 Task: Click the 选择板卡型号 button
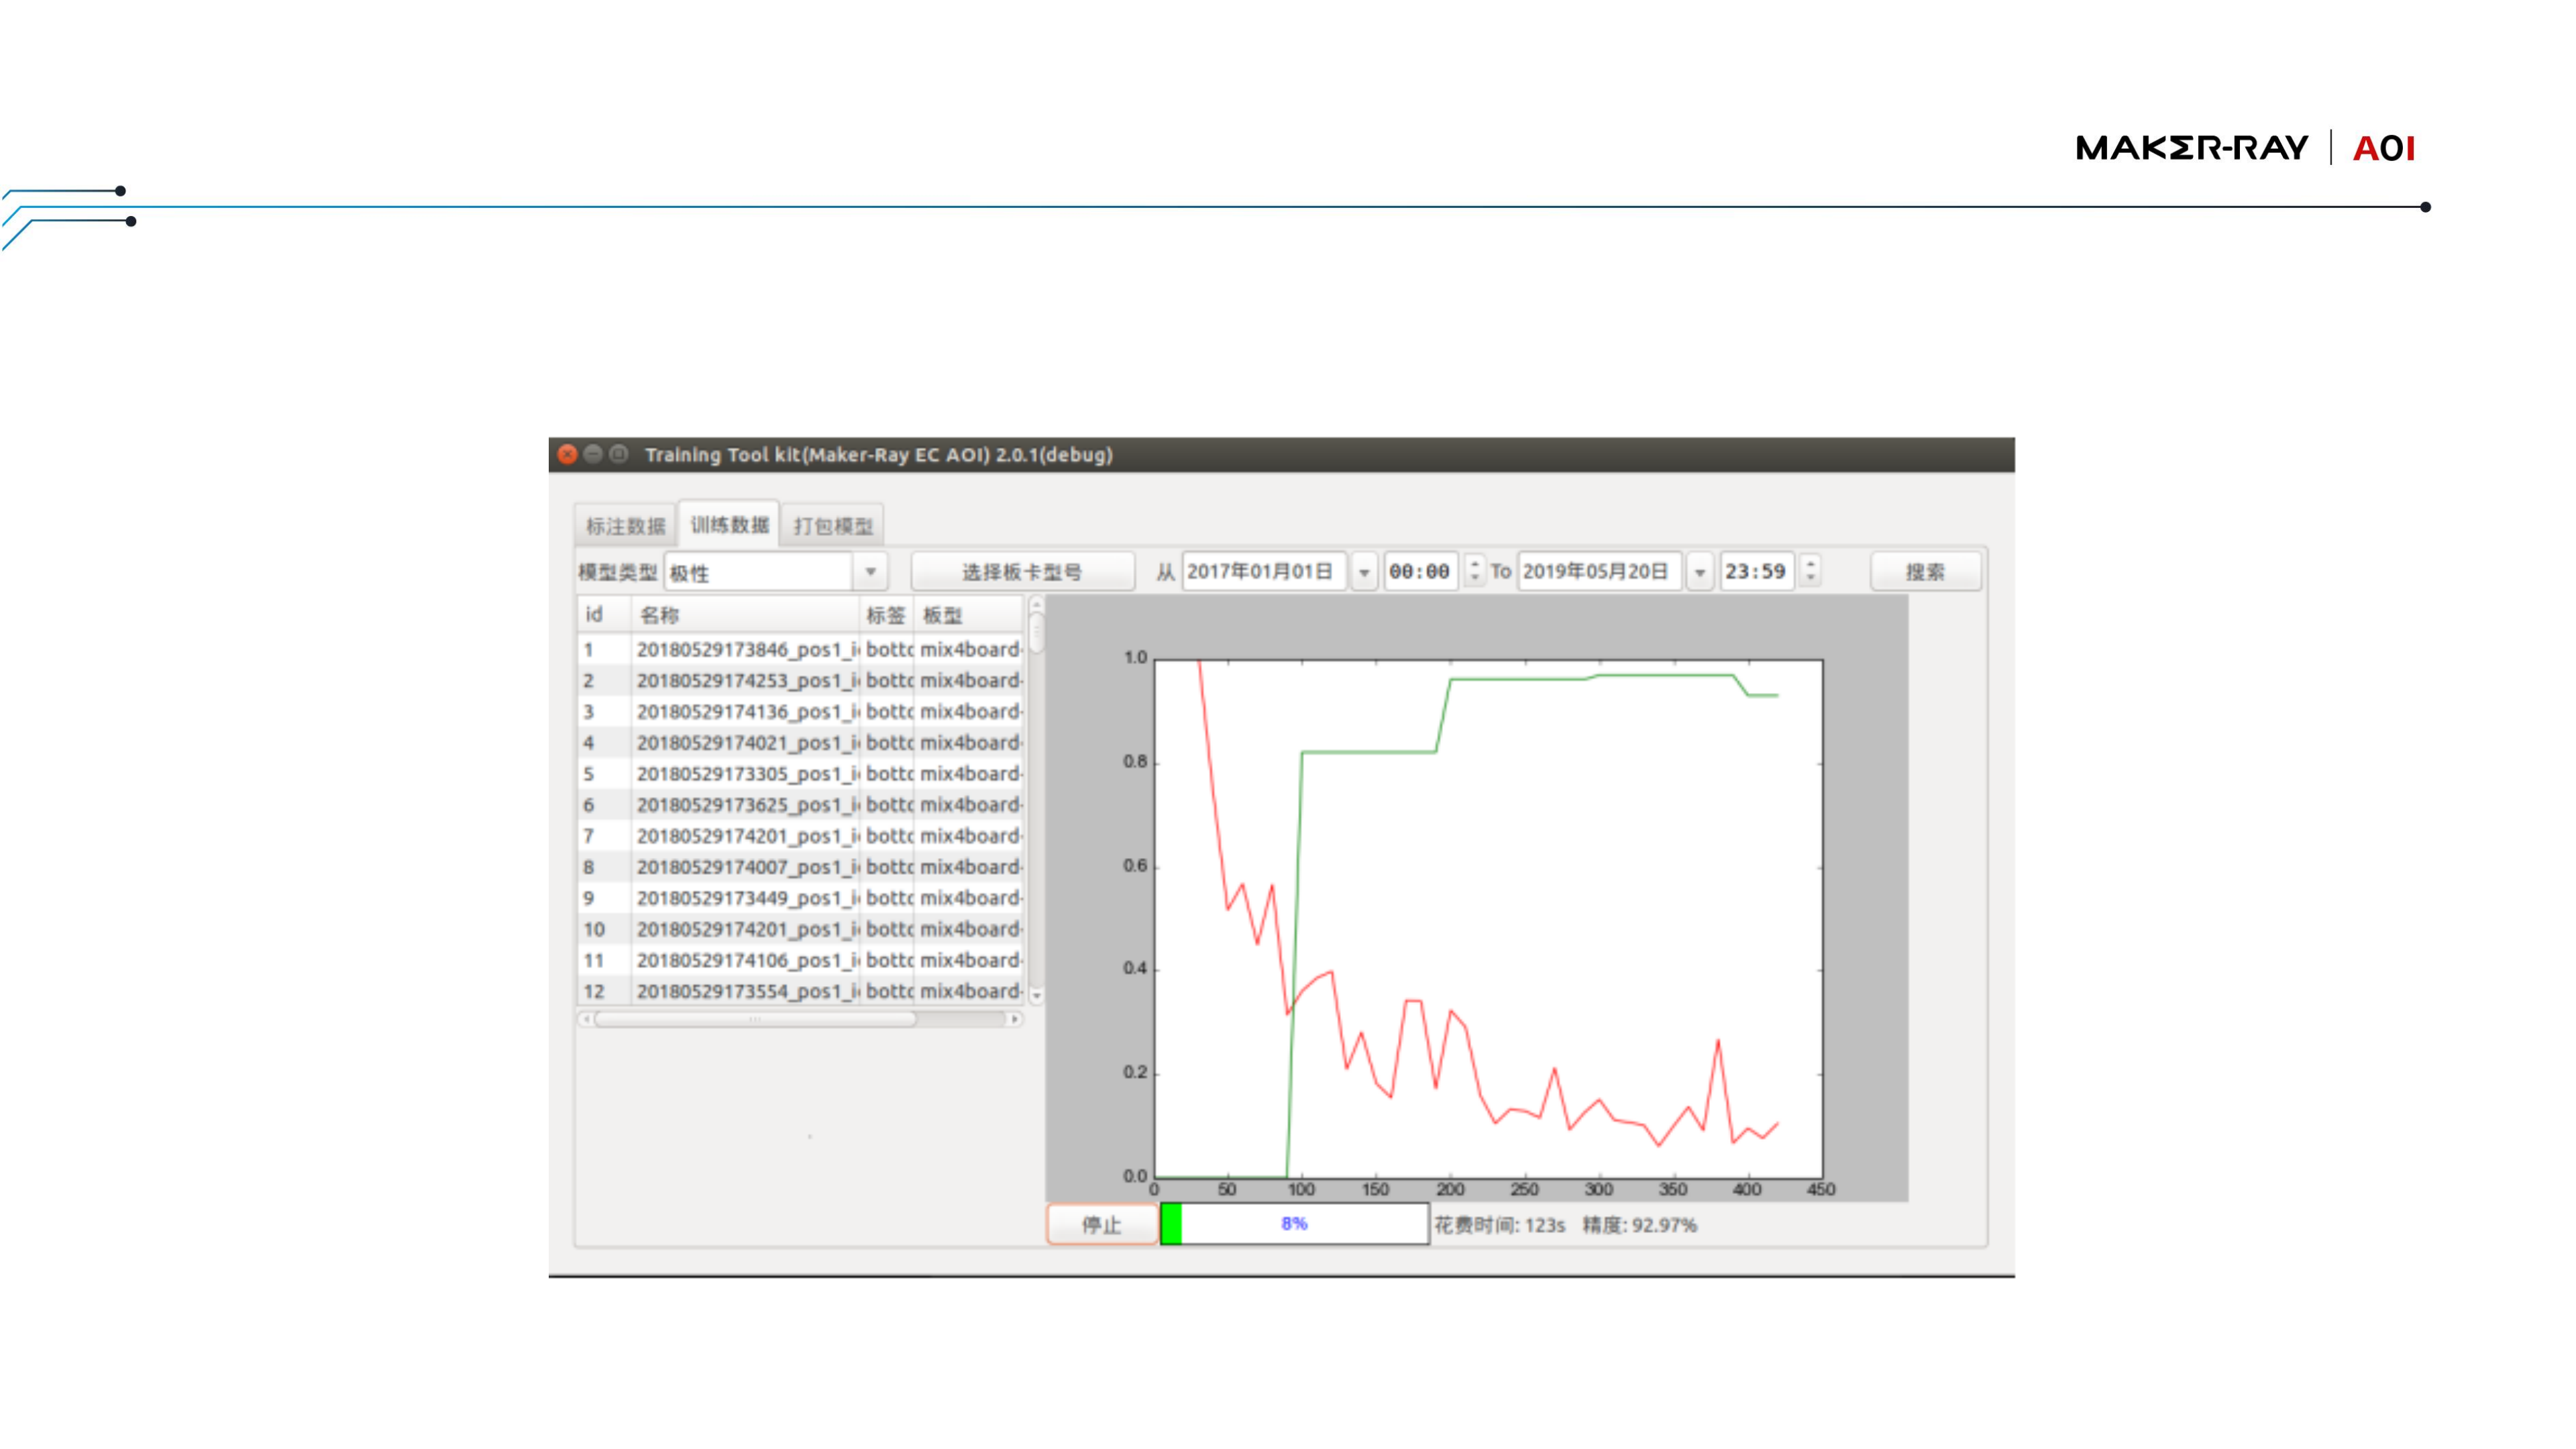[x=1022, y=572]
